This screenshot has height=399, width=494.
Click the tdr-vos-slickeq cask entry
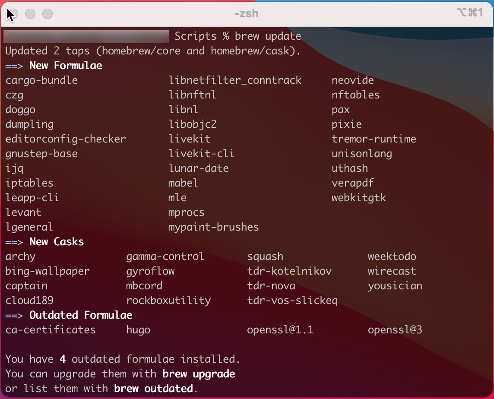pyautogui.click(x=292, y=301)
